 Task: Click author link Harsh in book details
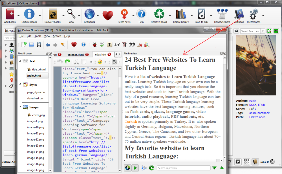(x=252, y=101)
